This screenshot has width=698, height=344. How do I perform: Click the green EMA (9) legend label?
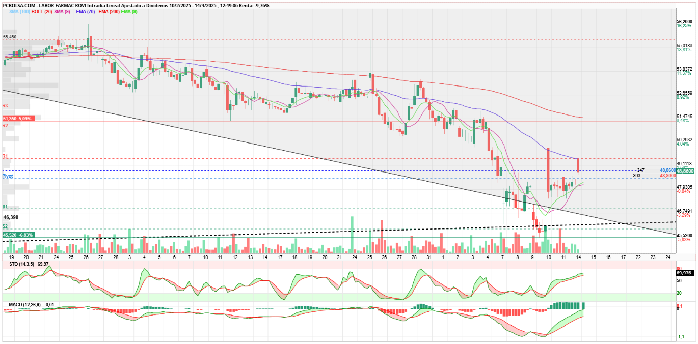(129, 11)
